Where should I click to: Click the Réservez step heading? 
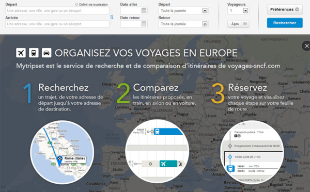pos(247,88)
